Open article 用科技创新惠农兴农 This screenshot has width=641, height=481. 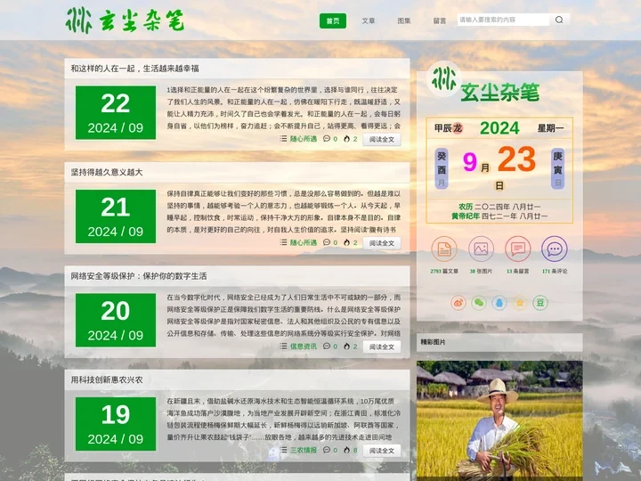click(107, 380)
